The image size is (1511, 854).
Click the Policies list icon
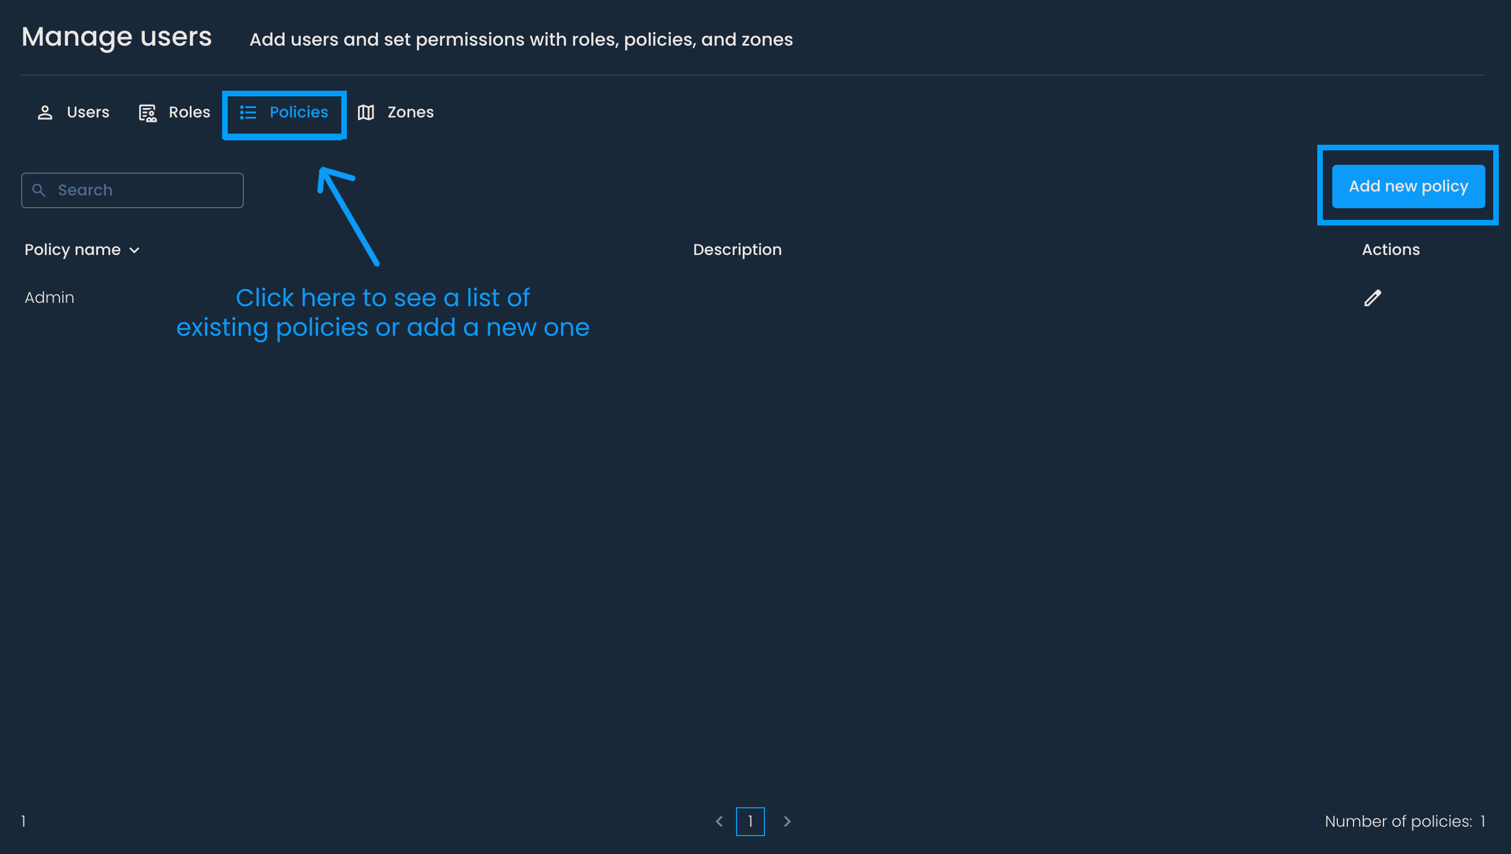tap(248, 112)
